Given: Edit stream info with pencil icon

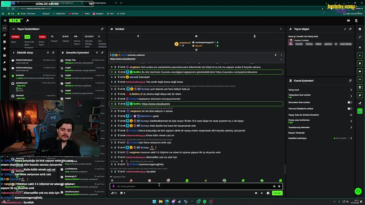Looking at the screenshot, I should [345, 29].
